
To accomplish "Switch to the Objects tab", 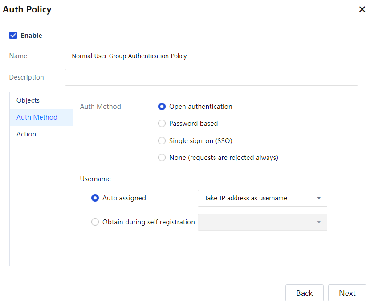I will [x=28, y=100].
